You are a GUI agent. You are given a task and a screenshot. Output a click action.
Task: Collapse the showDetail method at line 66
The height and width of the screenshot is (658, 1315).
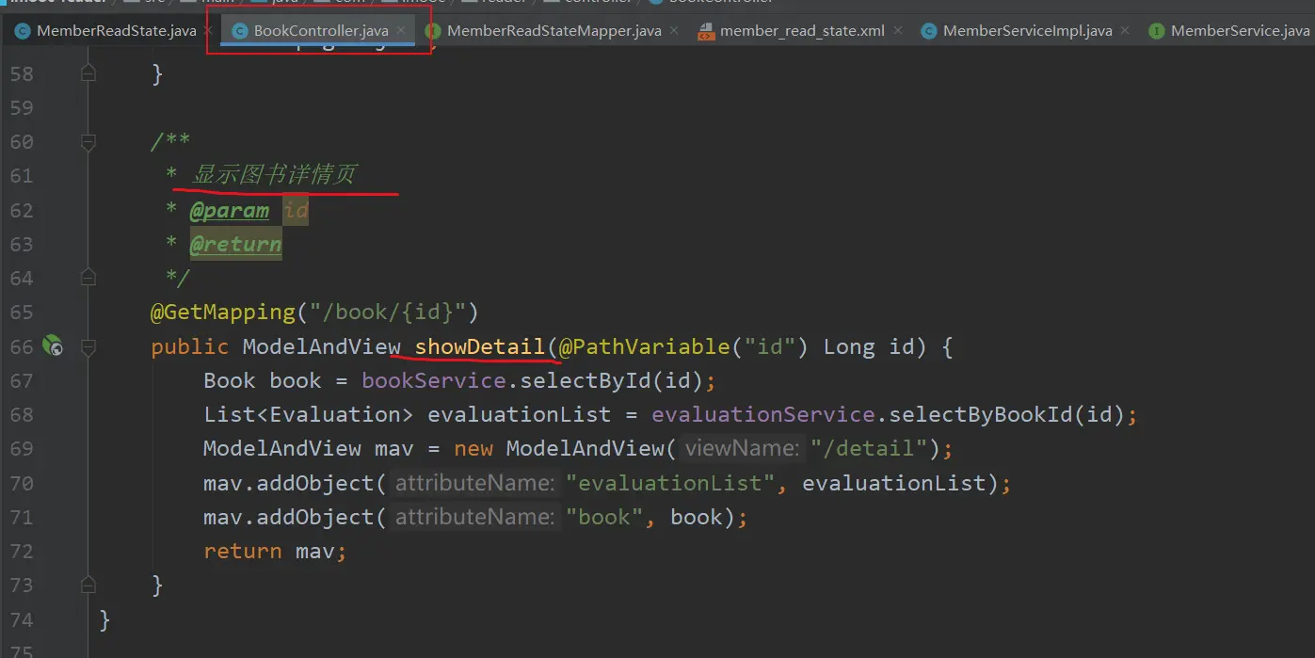(88, 347)
